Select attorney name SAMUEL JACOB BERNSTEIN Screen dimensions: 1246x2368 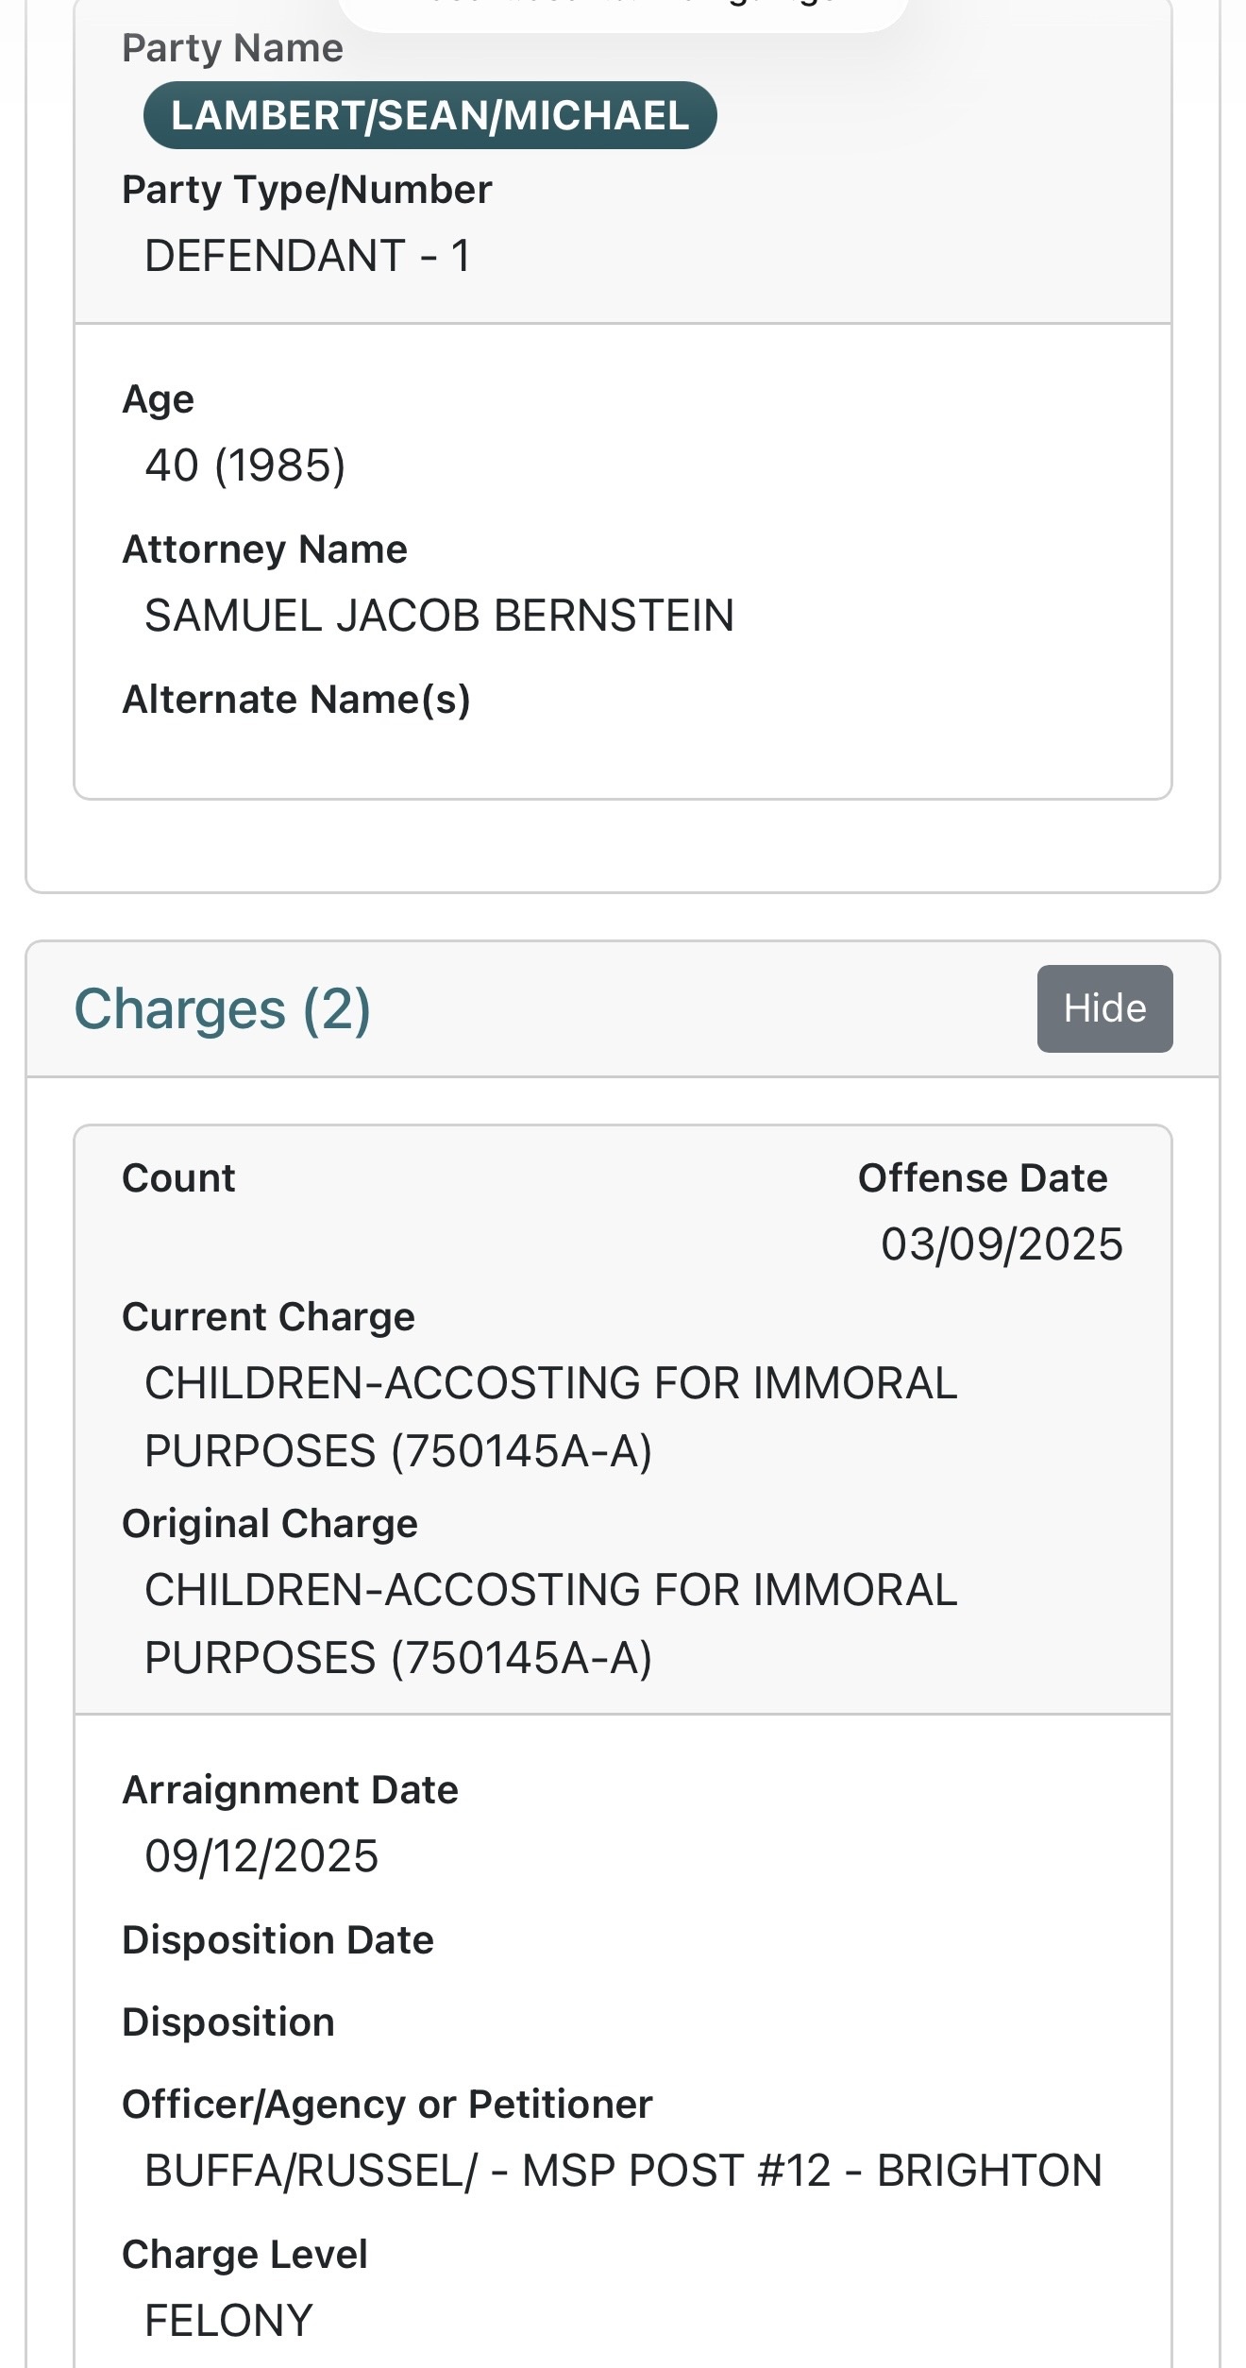click(439, 616)
